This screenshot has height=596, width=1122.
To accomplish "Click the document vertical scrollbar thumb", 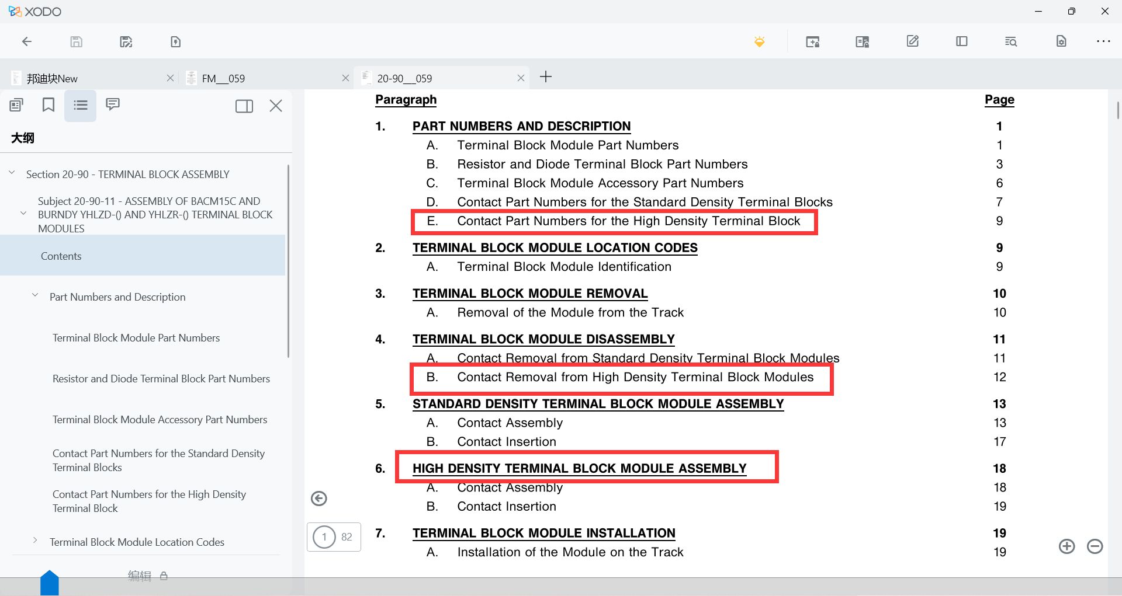I will [1117, 110].
